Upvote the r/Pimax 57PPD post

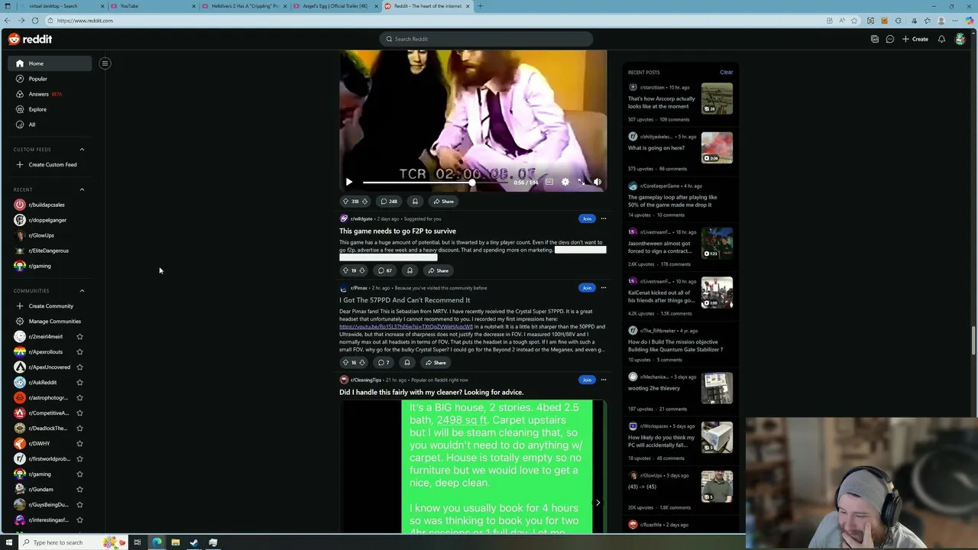click(345, 363)
